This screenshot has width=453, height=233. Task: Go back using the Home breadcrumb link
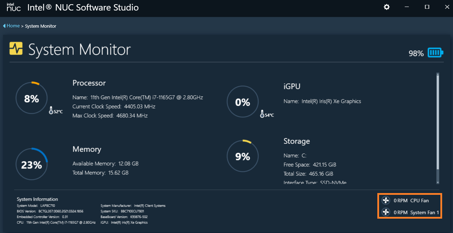click(x=13, y=26)
